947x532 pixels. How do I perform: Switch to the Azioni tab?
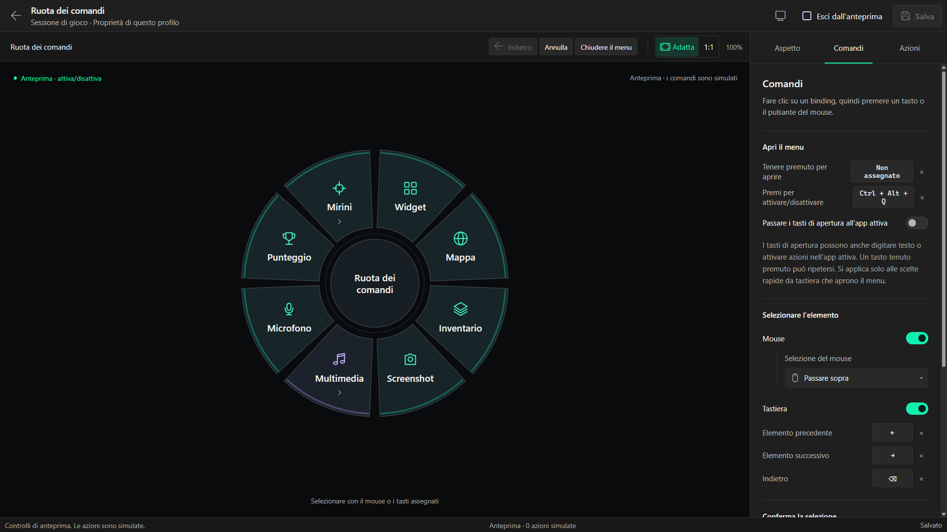click(909, 48)
